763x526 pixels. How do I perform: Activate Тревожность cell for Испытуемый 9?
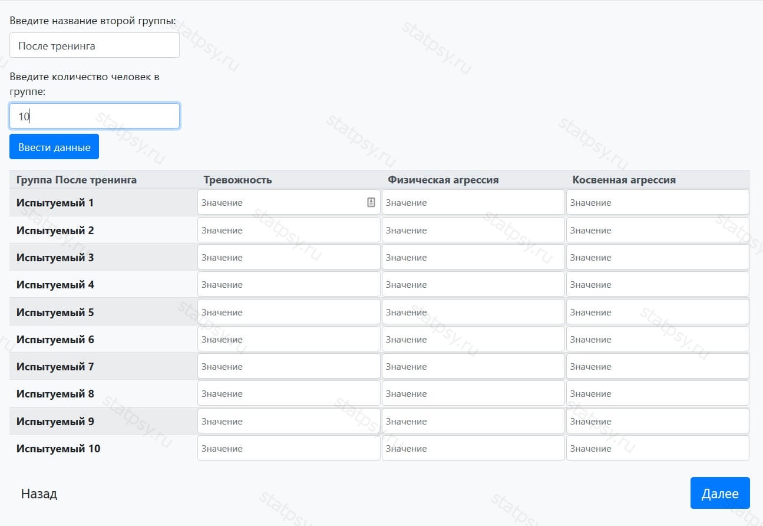click(x=289, y=421)
